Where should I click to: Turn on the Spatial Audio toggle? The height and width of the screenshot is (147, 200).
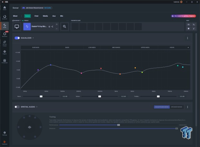click(x=17, y=107)
